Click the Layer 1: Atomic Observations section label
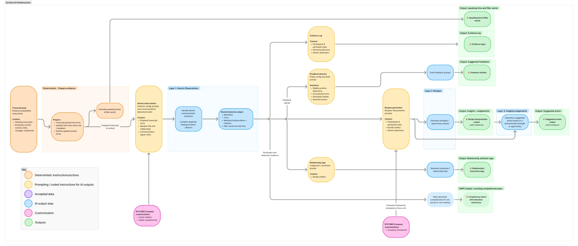 point(184,88)
